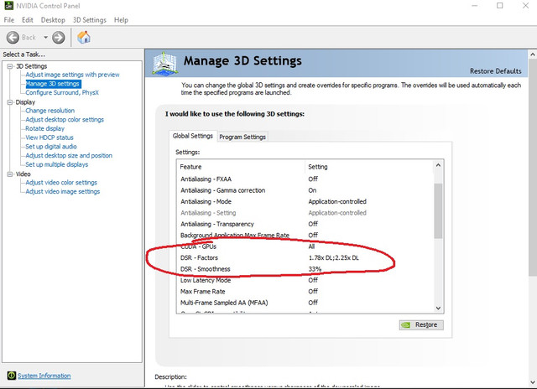Click the settings list scrollbar thumb
This screenshot has width=537, height=389.
[x=438, y=210]
